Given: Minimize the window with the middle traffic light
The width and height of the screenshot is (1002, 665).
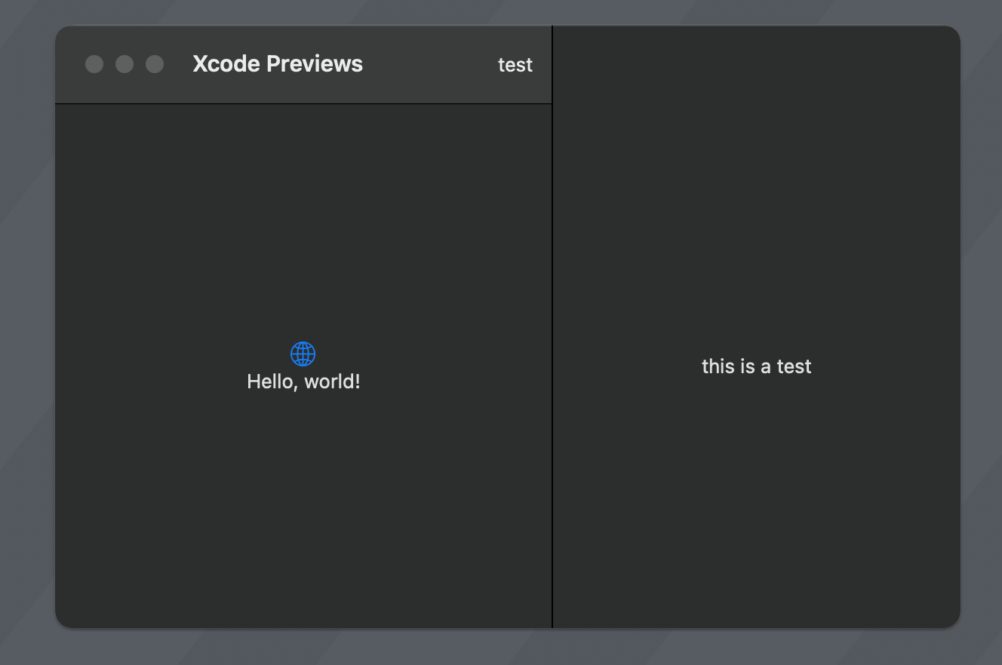Looking at the screenshot, I should [x=124, y=64].
